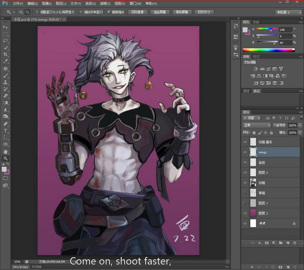Pick the Eyedropper tool
The width and height of the screenshot is (304, 270).
(x=5, y=61)
